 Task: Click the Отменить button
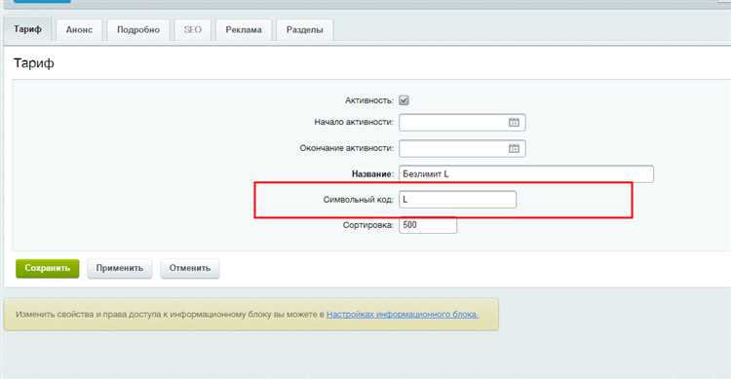pos(190,269)
